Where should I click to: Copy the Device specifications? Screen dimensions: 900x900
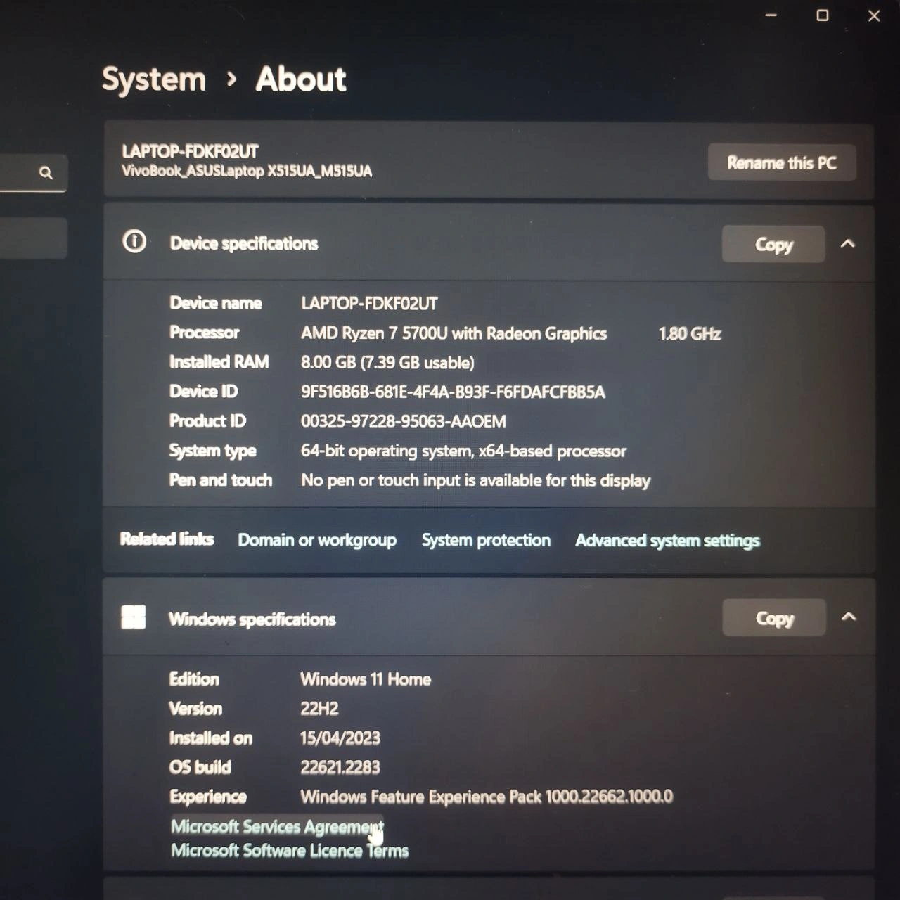pyautogui.click(x=773, y=244)
